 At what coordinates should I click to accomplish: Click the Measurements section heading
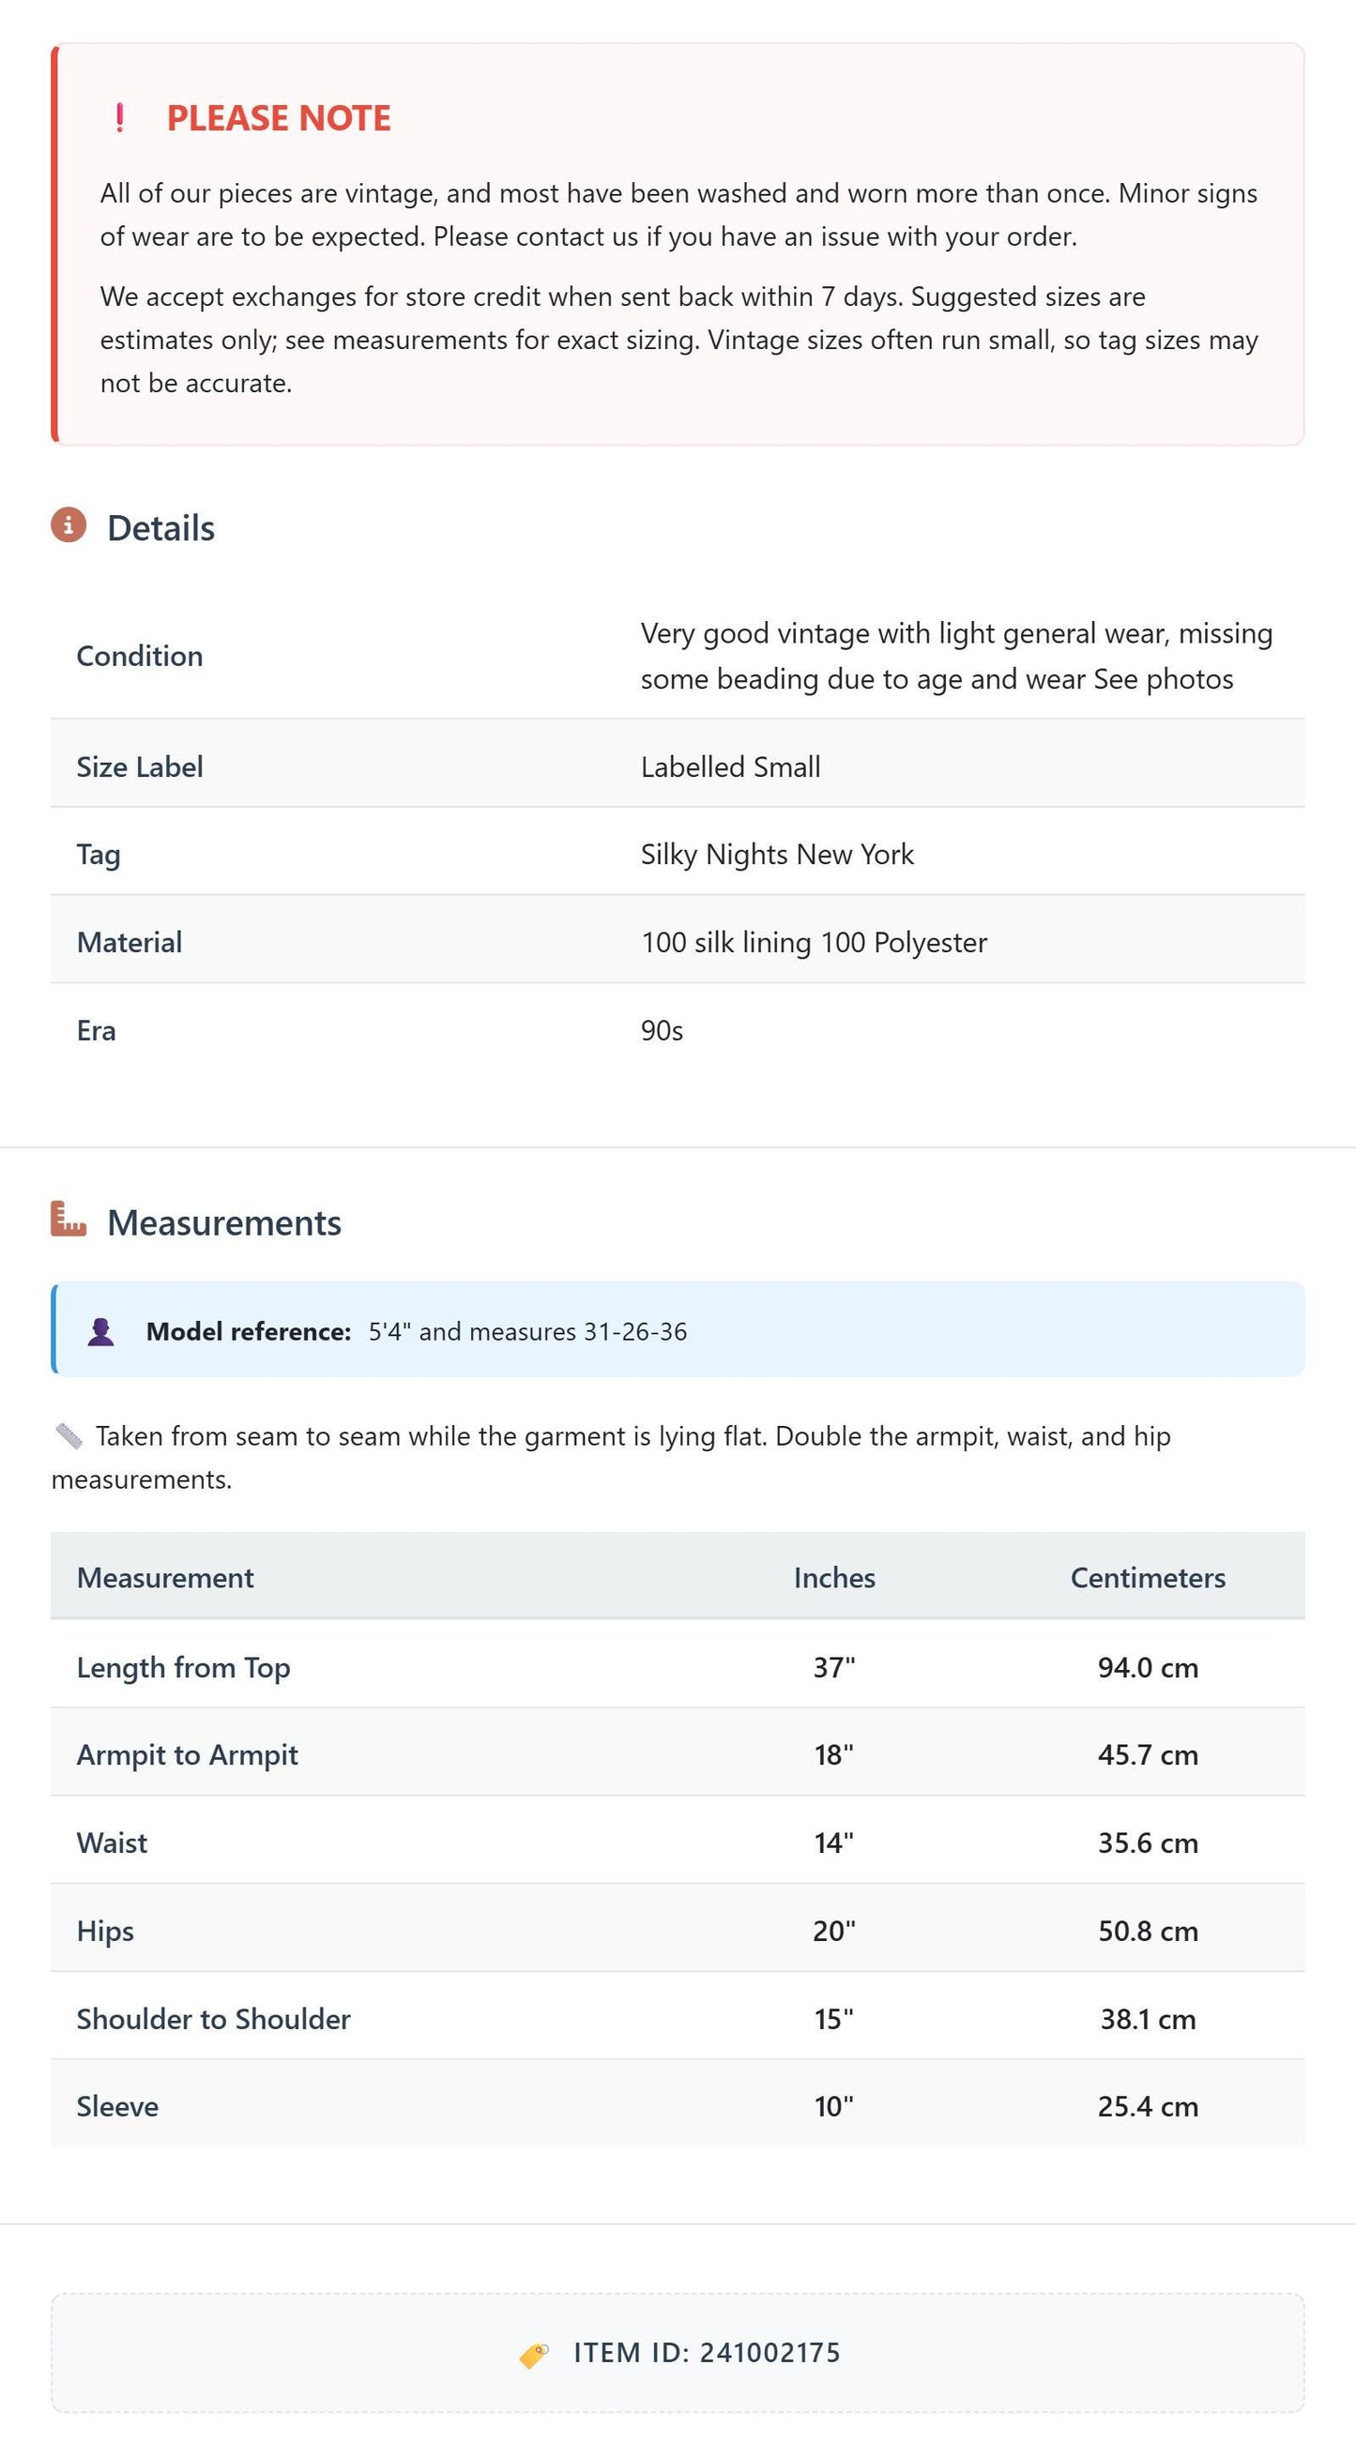[x=224, y=1222]
